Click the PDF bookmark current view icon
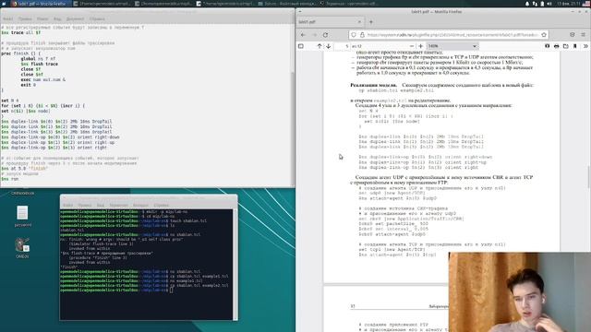 point(574,46)
